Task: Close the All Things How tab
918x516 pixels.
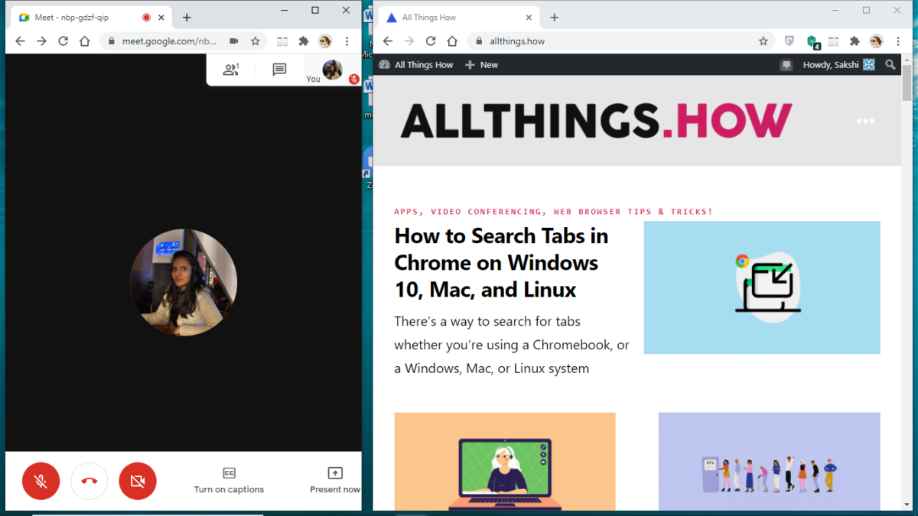Action: coord(529,17)
